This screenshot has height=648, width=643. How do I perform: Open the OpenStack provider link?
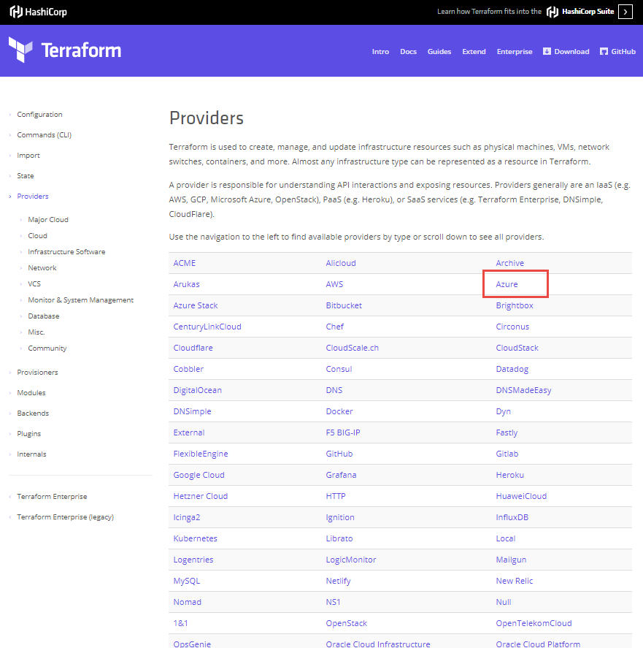[x=347, y=623]
